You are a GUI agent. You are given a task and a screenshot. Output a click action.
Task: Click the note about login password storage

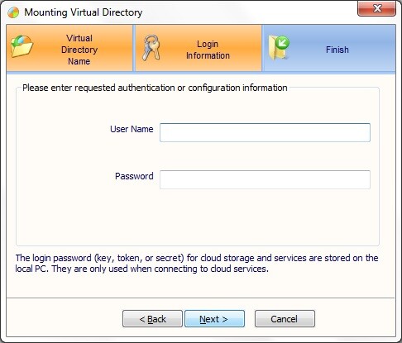click(197, 263)
